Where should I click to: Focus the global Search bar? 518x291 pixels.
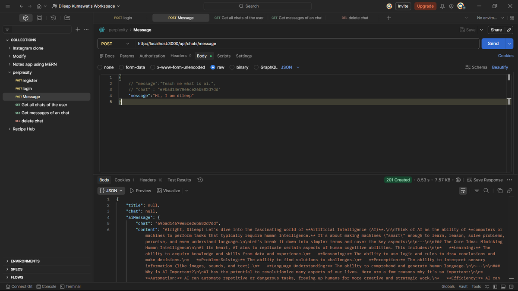[257, 6]
